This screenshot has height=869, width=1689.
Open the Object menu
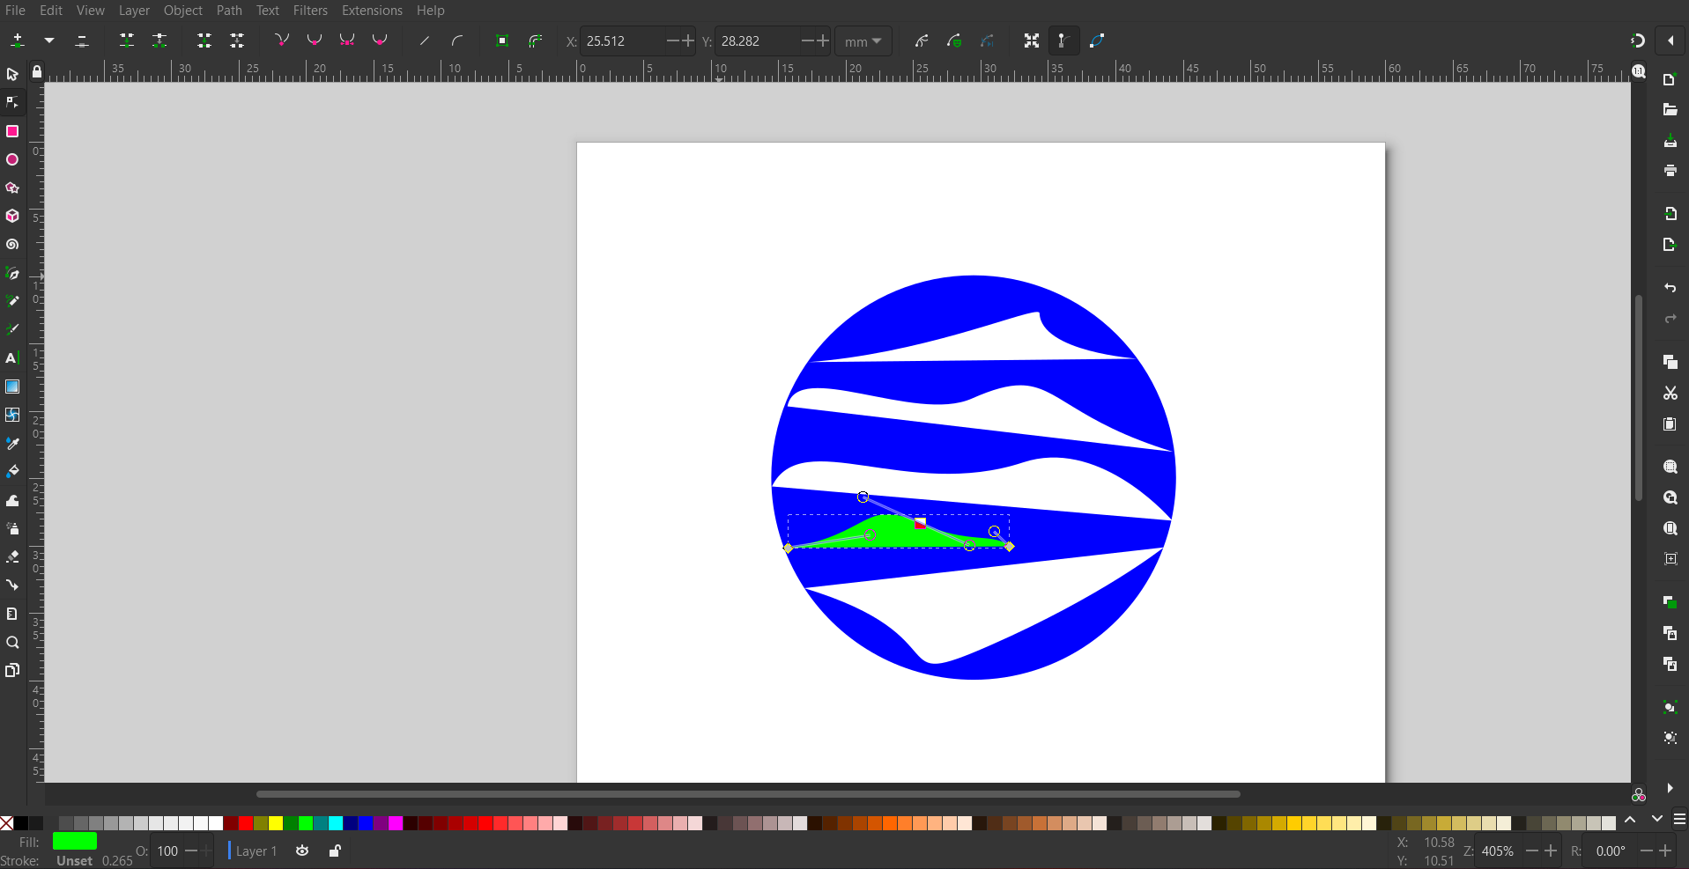tap(183, 11)
